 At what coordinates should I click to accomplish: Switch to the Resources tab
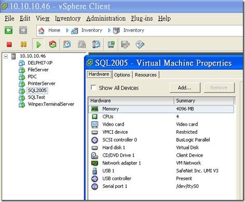point(146,75)
